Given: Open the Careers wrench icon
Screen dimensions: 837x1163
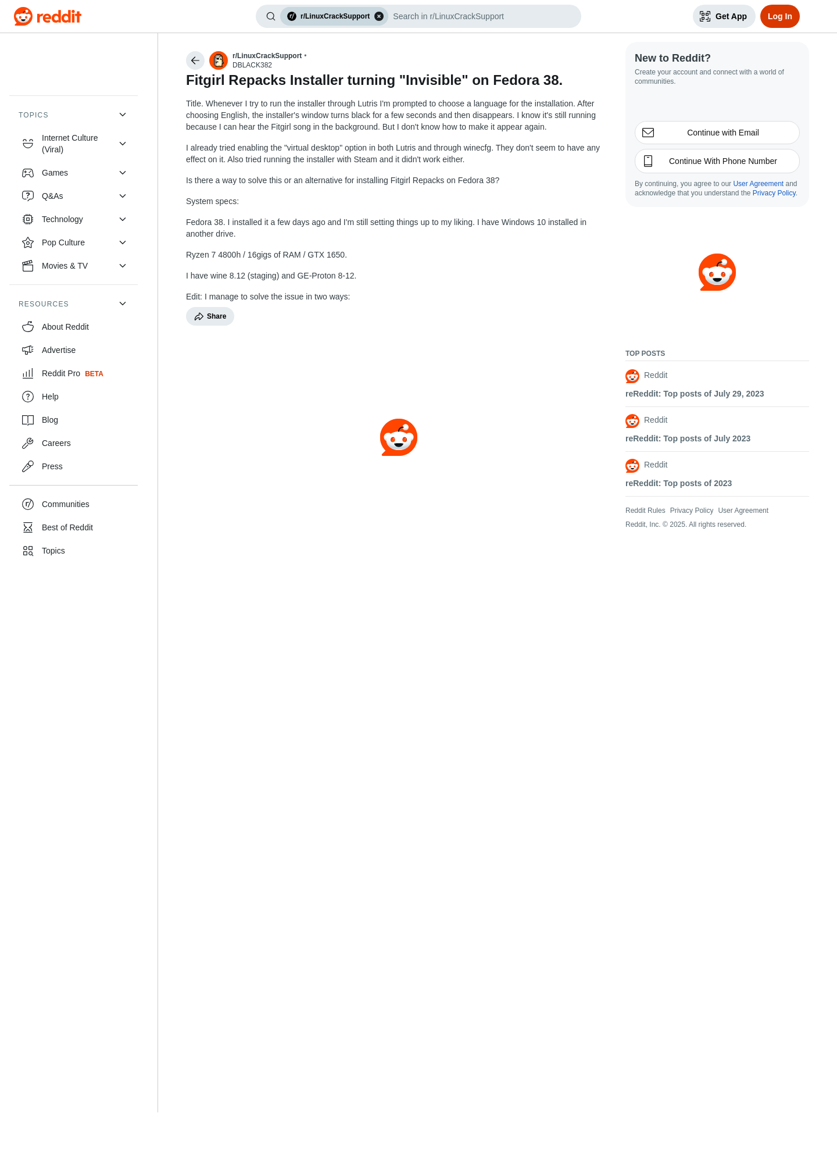Looking at the screenshot, I should [28, 443].
